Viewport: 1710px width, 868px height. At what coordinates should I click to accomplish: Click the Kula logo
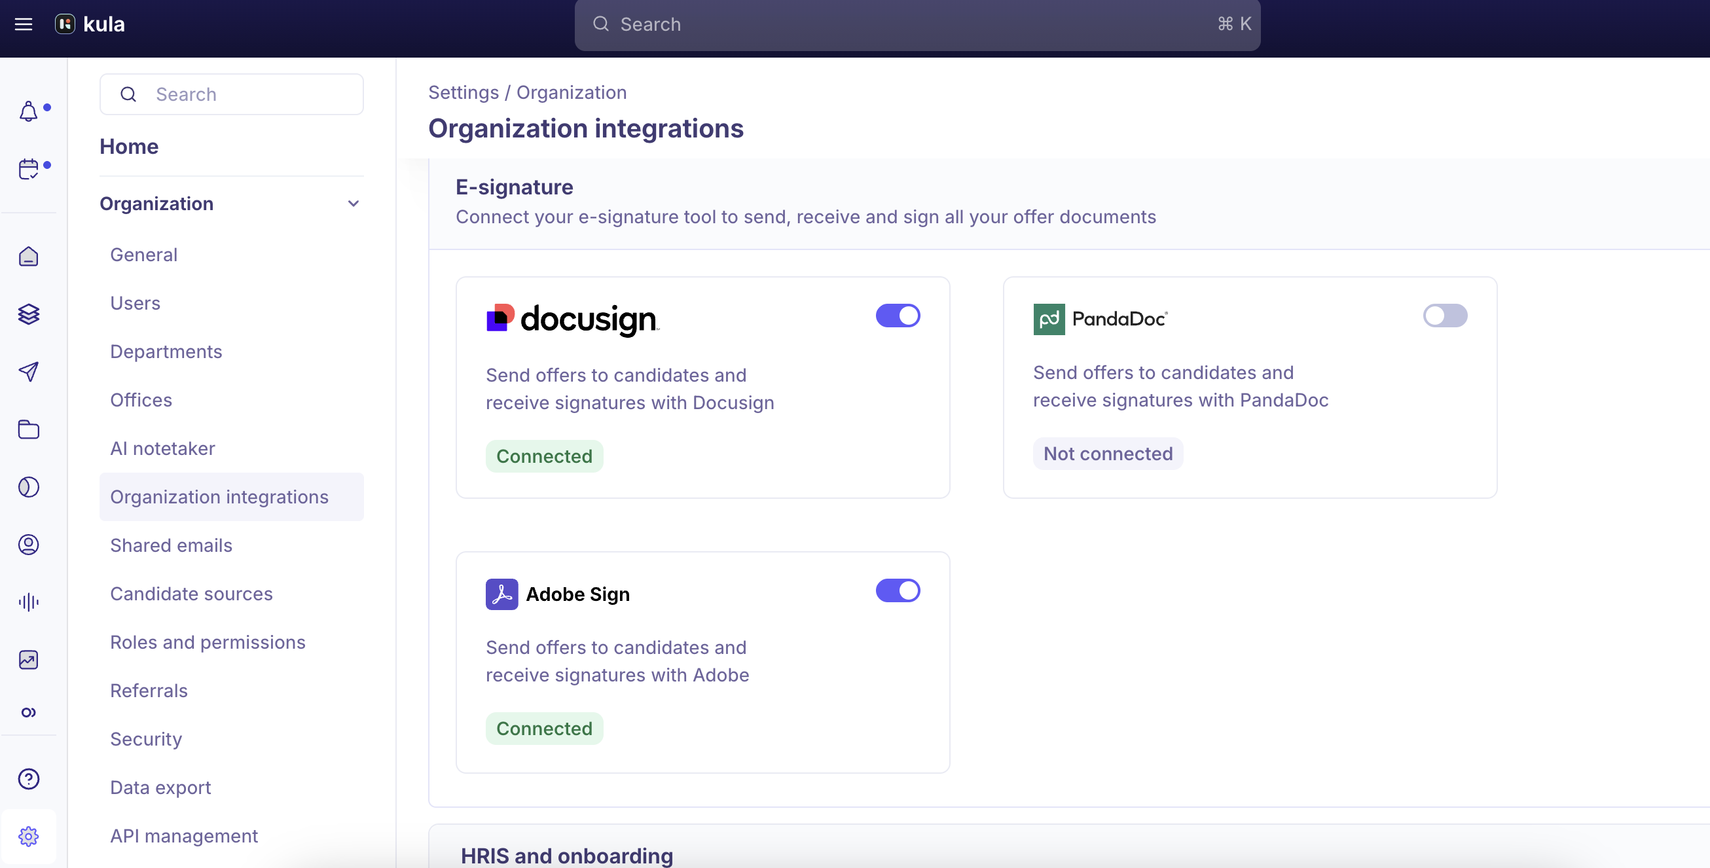(90, 25)
